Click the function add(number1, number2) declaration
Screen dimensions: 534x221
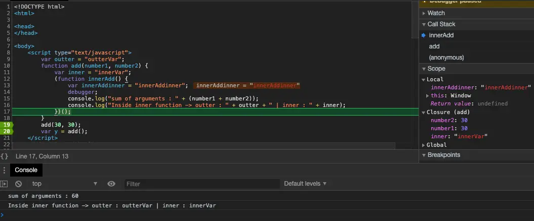[95, 66]
